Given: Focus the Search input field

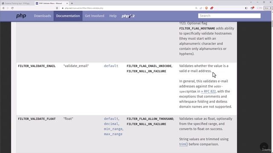Looking at the screenshot, I should [x=229, y=16].
